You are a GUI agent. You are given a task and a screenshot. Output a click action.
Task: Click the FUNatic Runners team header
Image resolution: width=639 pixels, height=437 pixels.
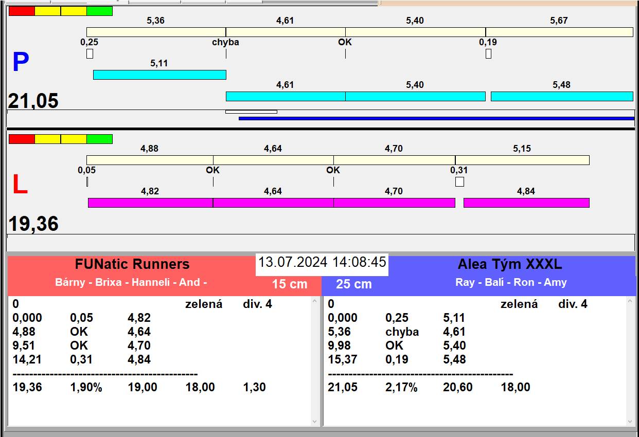(x=132, y=264)
